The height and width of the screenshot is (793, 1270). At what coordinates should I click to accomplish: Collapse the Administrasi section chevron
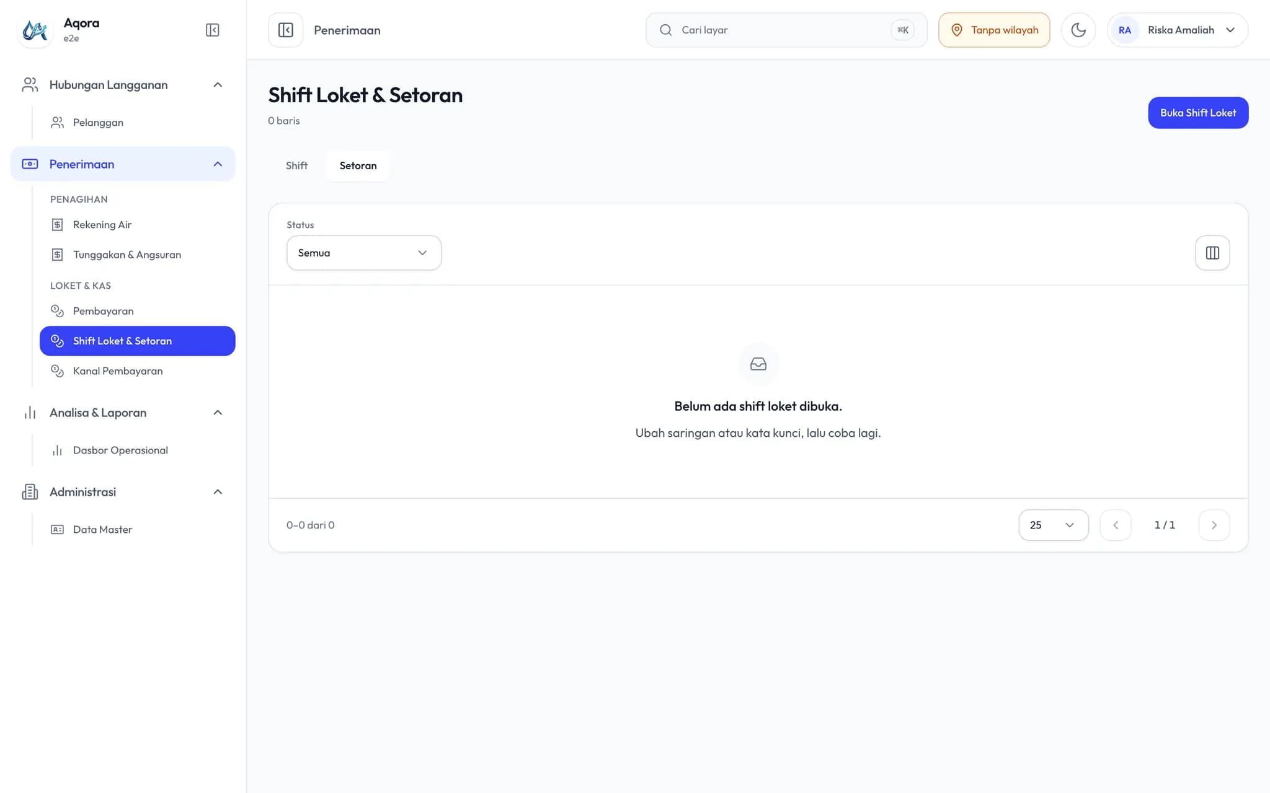(218, 492)
